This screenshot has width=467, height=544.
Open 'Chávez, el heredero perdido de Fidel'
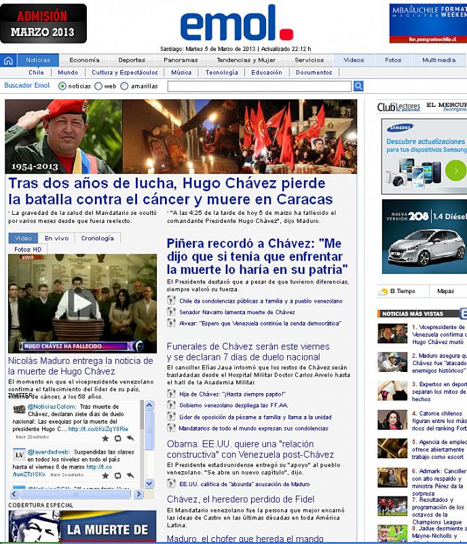click(x=240, y=499)
